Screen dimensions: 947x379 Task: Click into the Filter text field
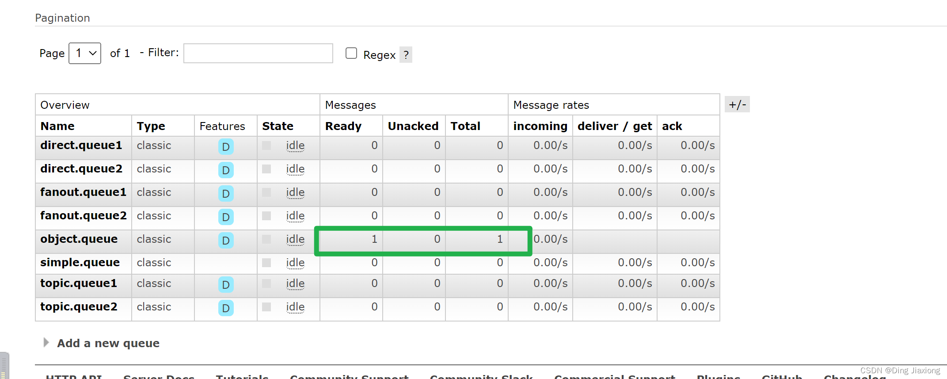pyautogui.click(x=258, y=53)
